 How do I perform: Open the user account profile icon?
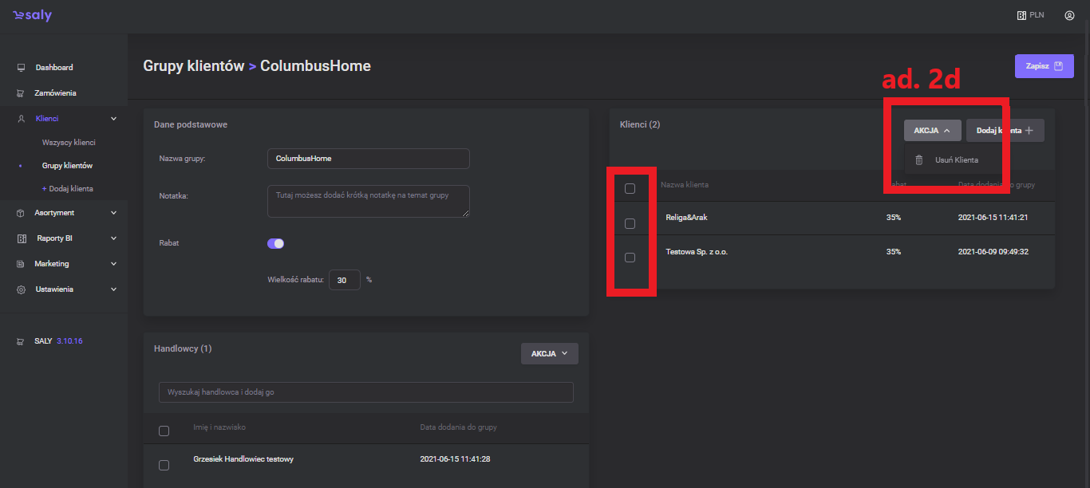(1069, 15)
